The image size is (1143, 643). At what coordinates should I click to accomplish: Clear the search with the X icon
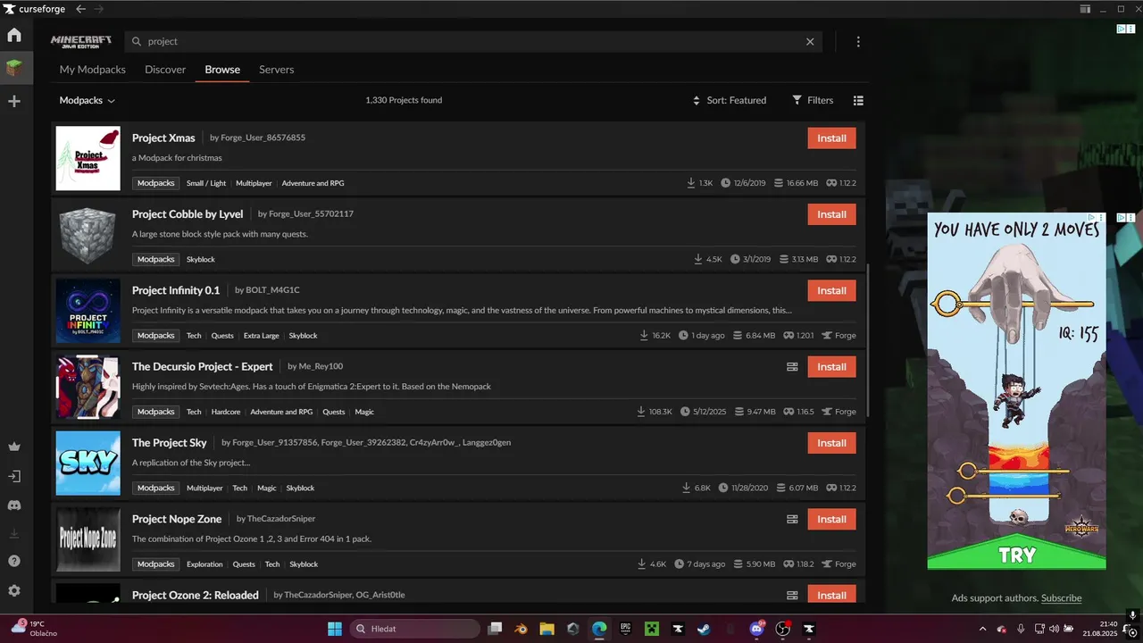pyautogui.click(x=810, y=41)
